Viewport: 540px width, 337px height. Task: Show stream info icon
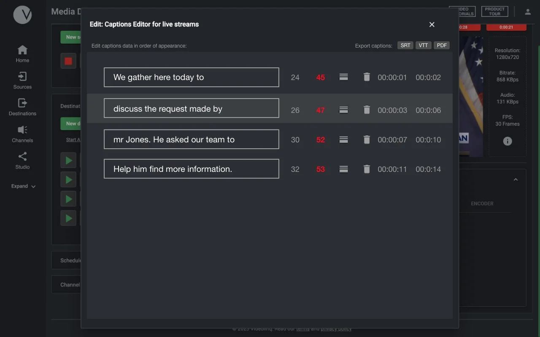click(x=508, y=141)
